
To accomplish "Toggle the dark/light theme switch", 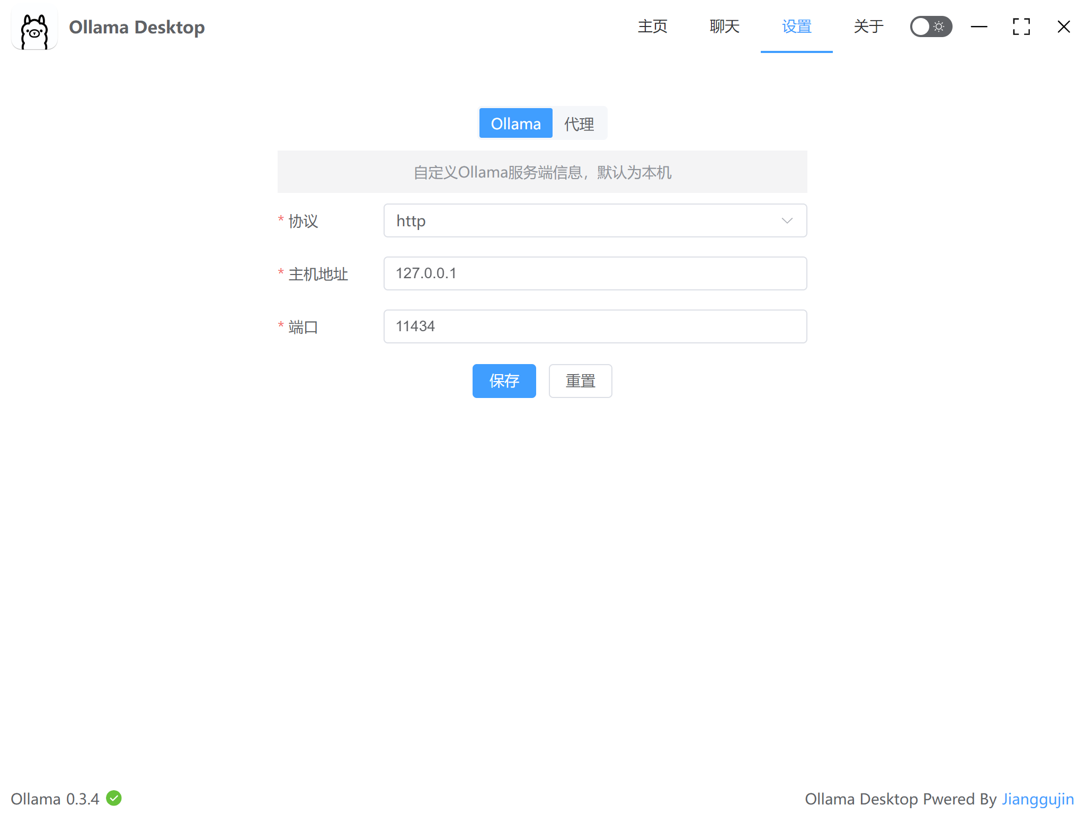I will pyautogui.click(x=931, y=26).
